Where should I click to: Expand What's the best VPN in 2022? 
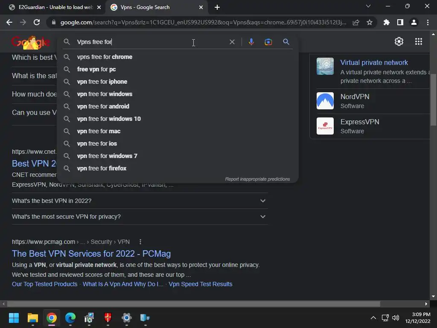tap(140, 201)
